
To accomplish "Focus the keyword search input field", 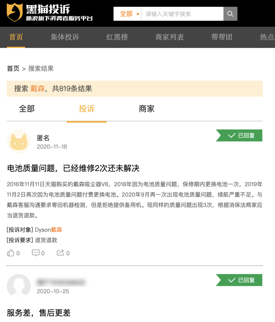I will tap(182, 14).
